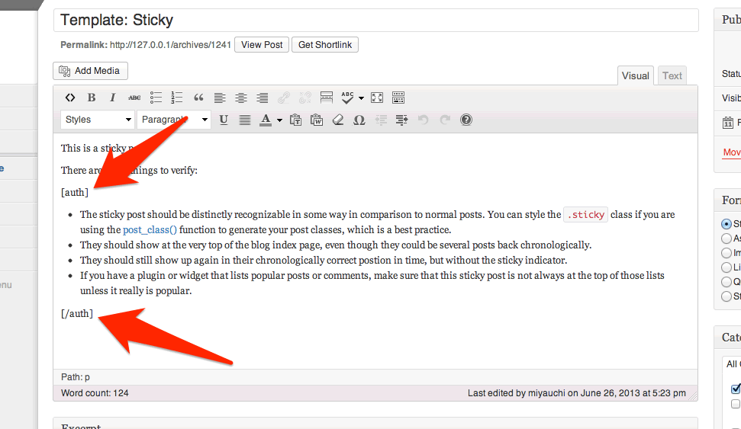Click the Last edited by miyauchi text
Viewport: 741px width, 429px height.
tap(576, 393)
